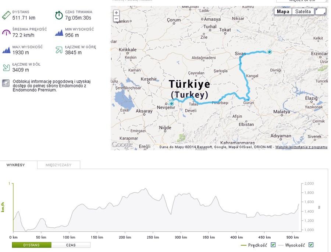Select the Dystans chart axis button
This screenshot has width=331, height=252.
[32, 245]
